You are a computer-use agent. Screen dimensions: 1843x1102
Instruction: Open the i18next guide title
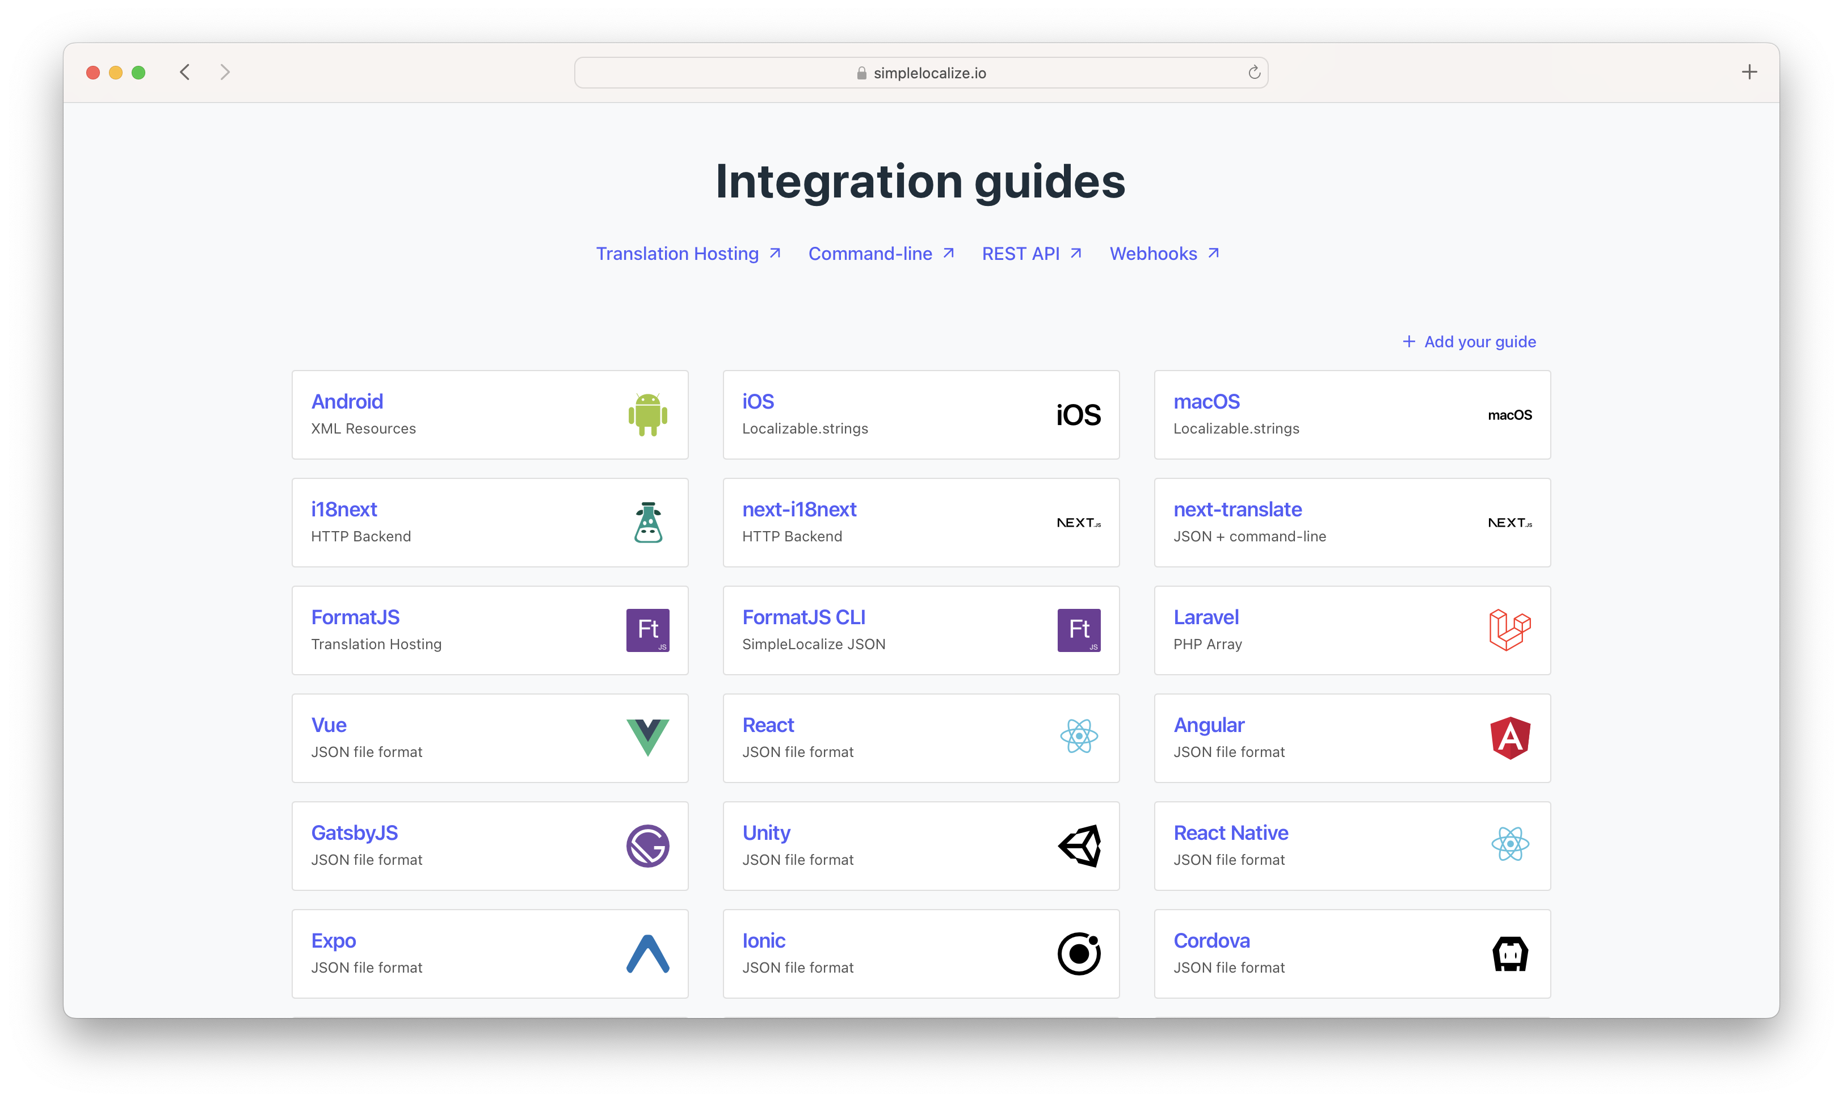[344, 510]
